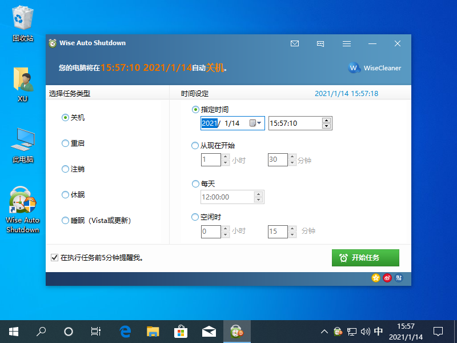457x343 pixels.
Task: Click the blue Tieba share icon
Action: (x=399, y=278)
